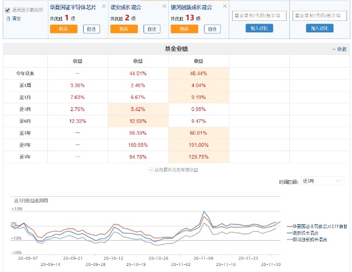Click the 125.75% three-year value
The height and width of the screenshot is (272, 352).
(x=199, y=157)
